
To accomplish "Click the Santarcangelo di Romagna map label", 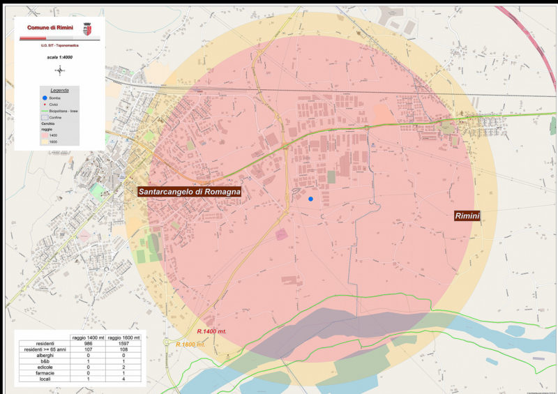I will click(190, 191).
